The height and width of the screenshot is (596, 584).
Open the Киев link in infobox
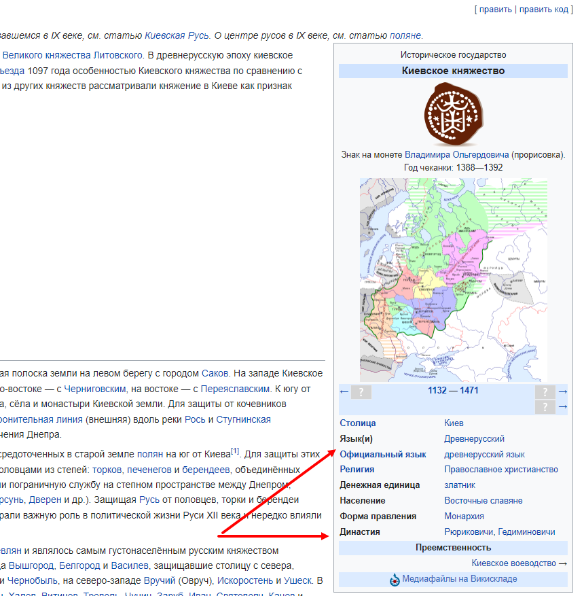[x=454, y=423]
